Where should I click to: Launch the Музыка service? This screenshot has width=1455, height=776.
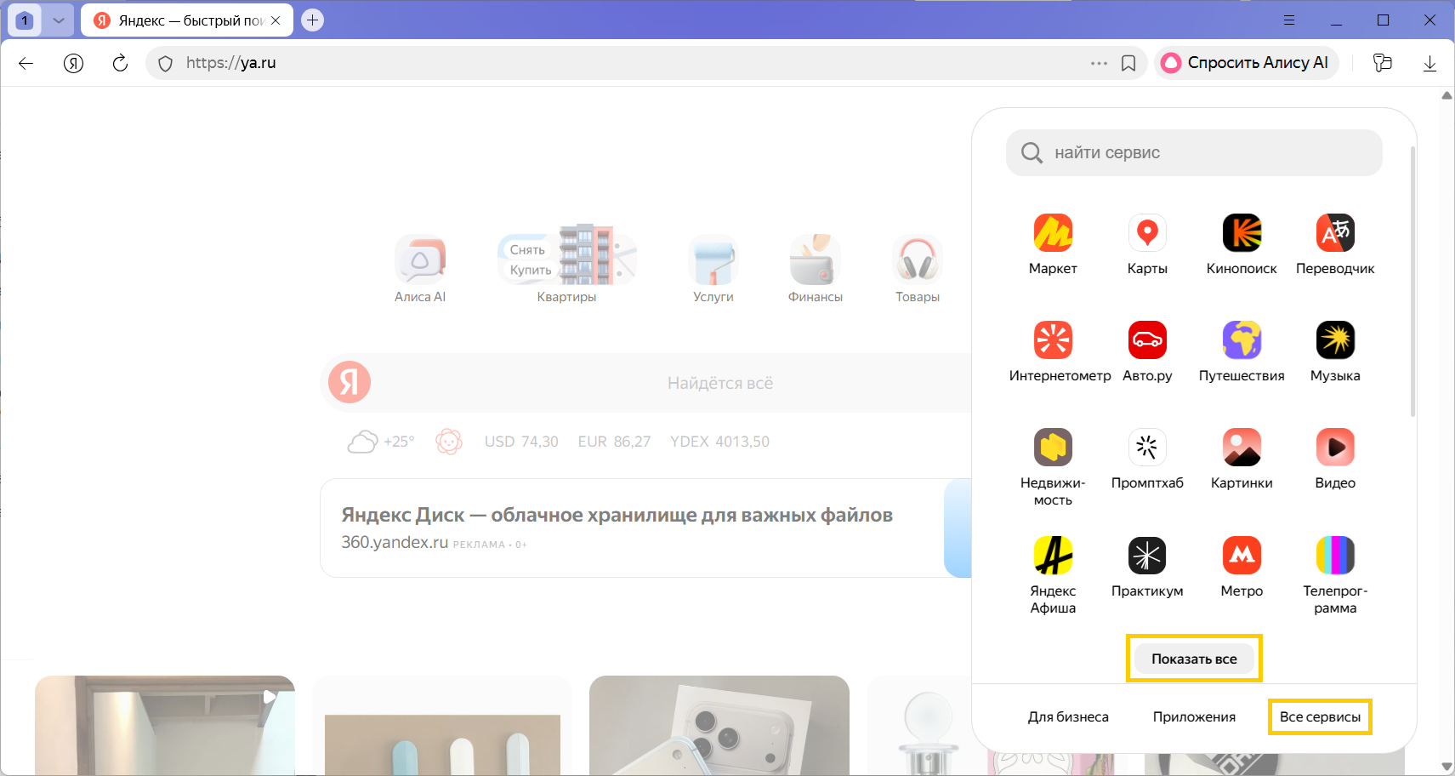pos(1335,351)
